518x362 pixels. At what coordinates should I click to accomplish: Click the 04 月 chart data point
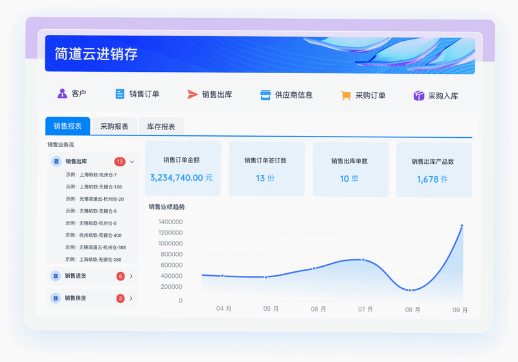click(222, 275)
